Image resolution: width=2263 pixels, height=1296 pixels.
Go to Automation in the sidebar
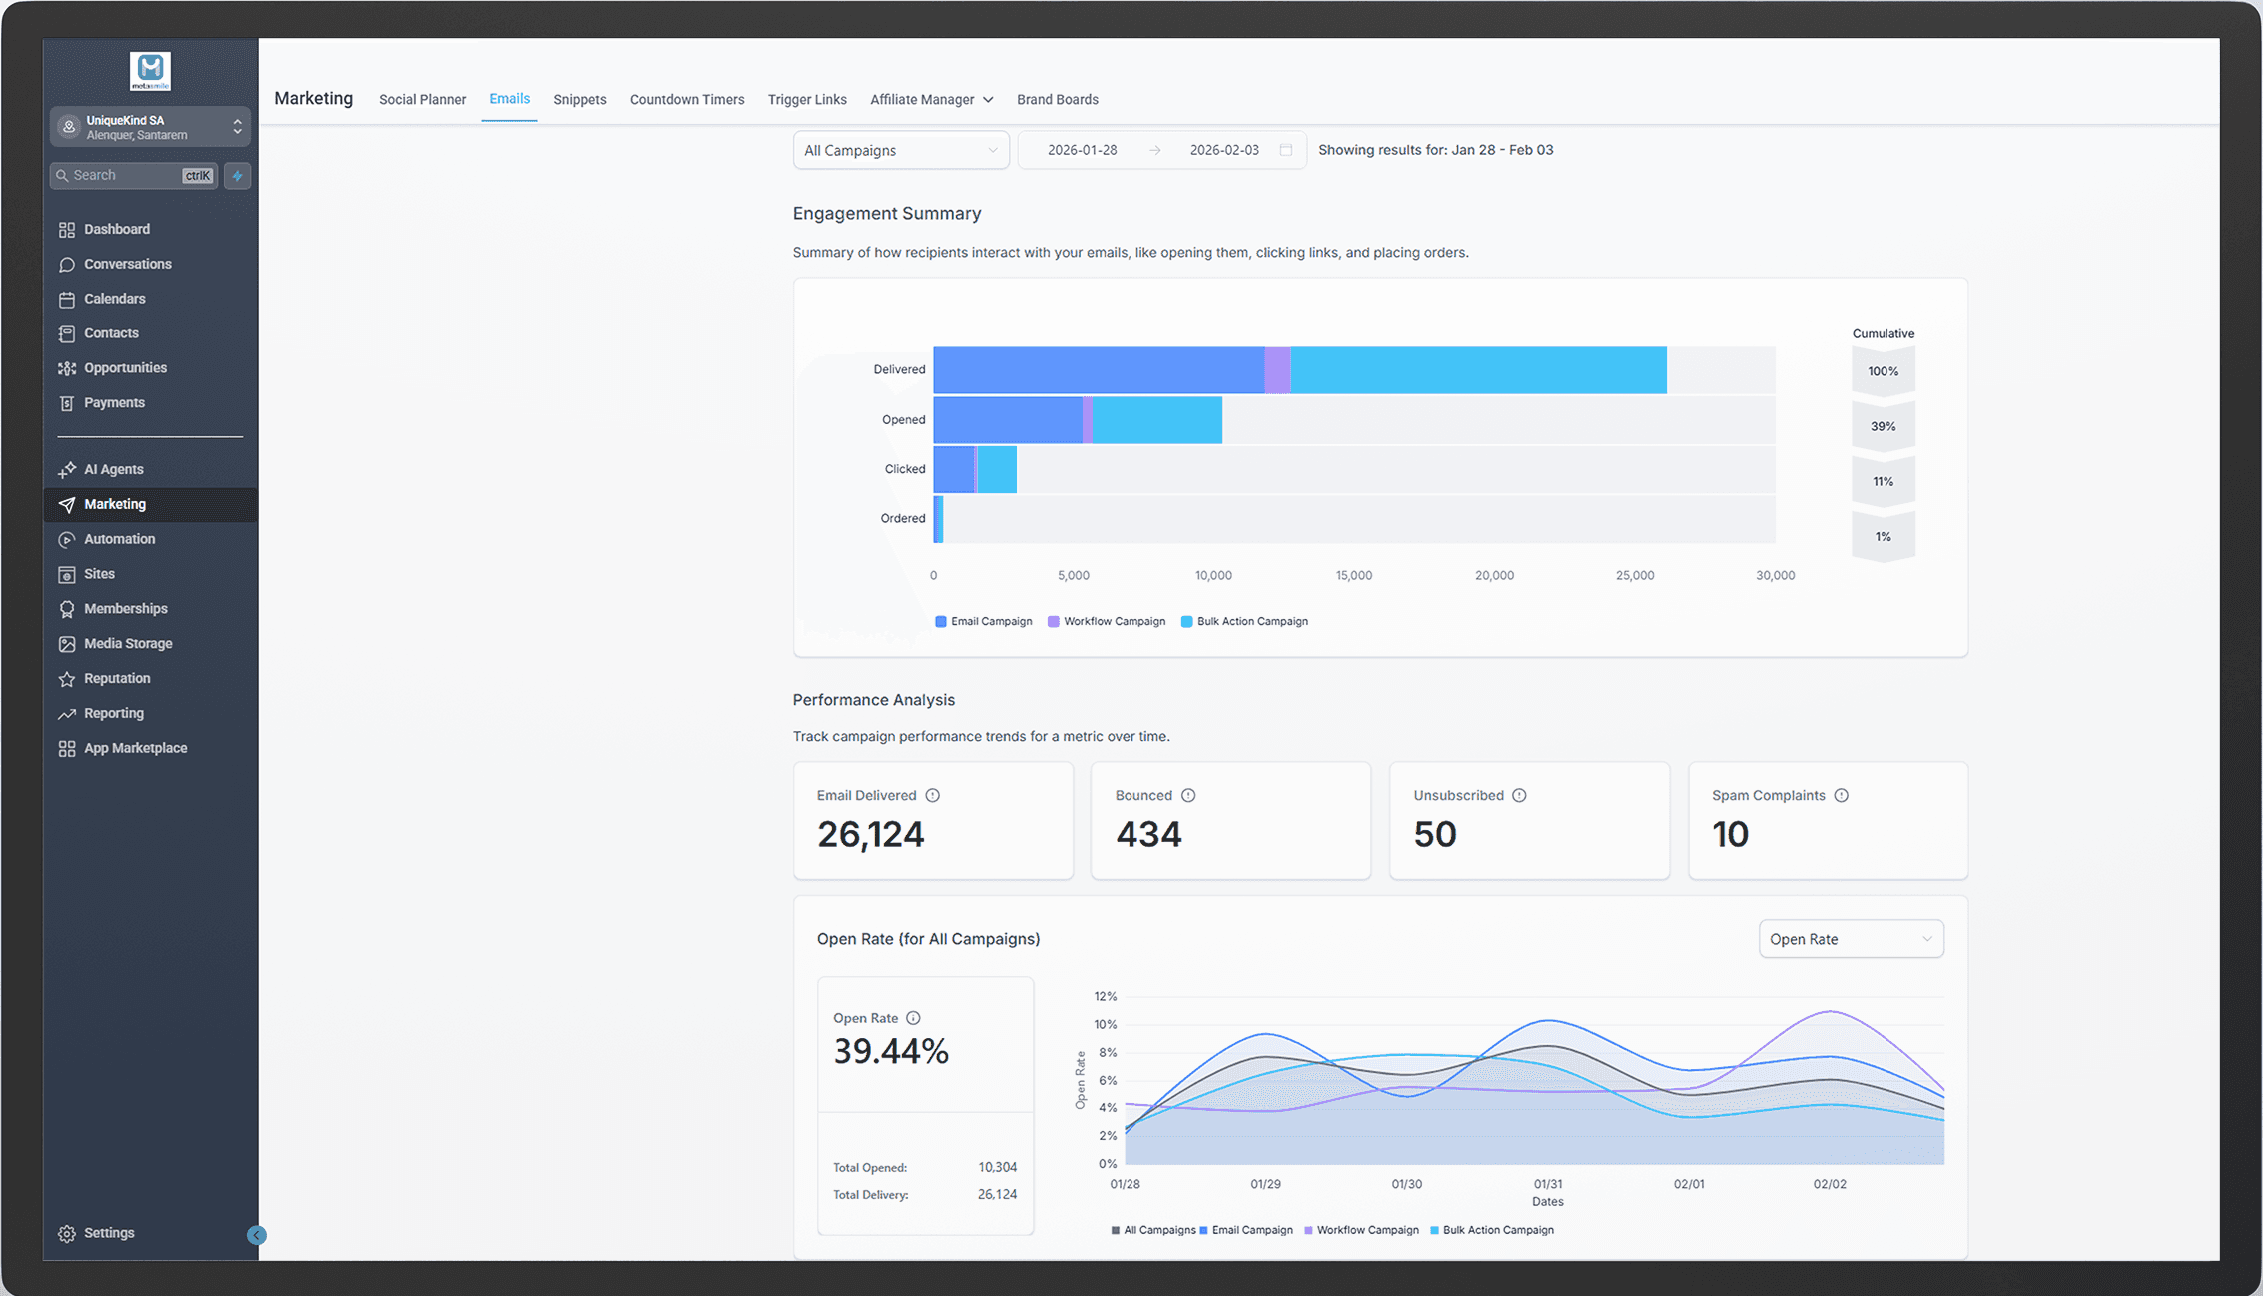tap(119, 539)
